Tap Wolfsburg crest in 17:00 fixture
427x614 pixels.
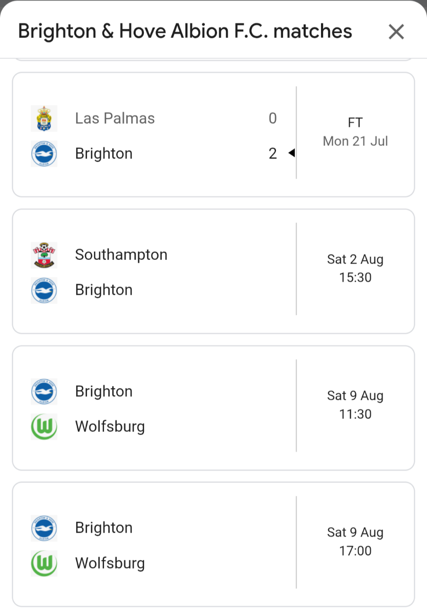(44, 563)
